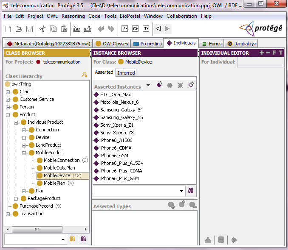Click the Undo arrow icon
This screenshot has height=250, width=288.
pos(101,29)
